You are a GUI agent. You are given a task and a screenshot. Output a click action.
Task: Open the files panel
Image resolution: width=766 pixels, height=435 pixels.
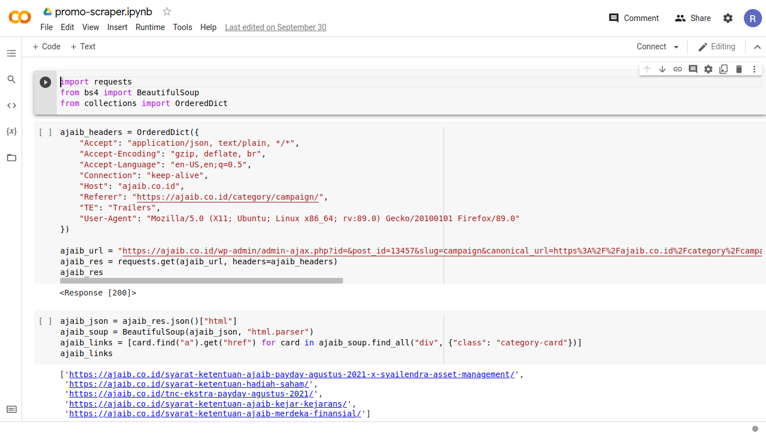[x=11, y=158]
